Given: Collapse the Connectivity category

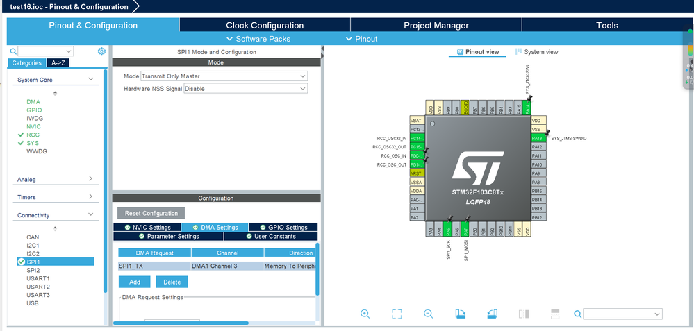Looking at the screenshot, I should pos(91,215).
